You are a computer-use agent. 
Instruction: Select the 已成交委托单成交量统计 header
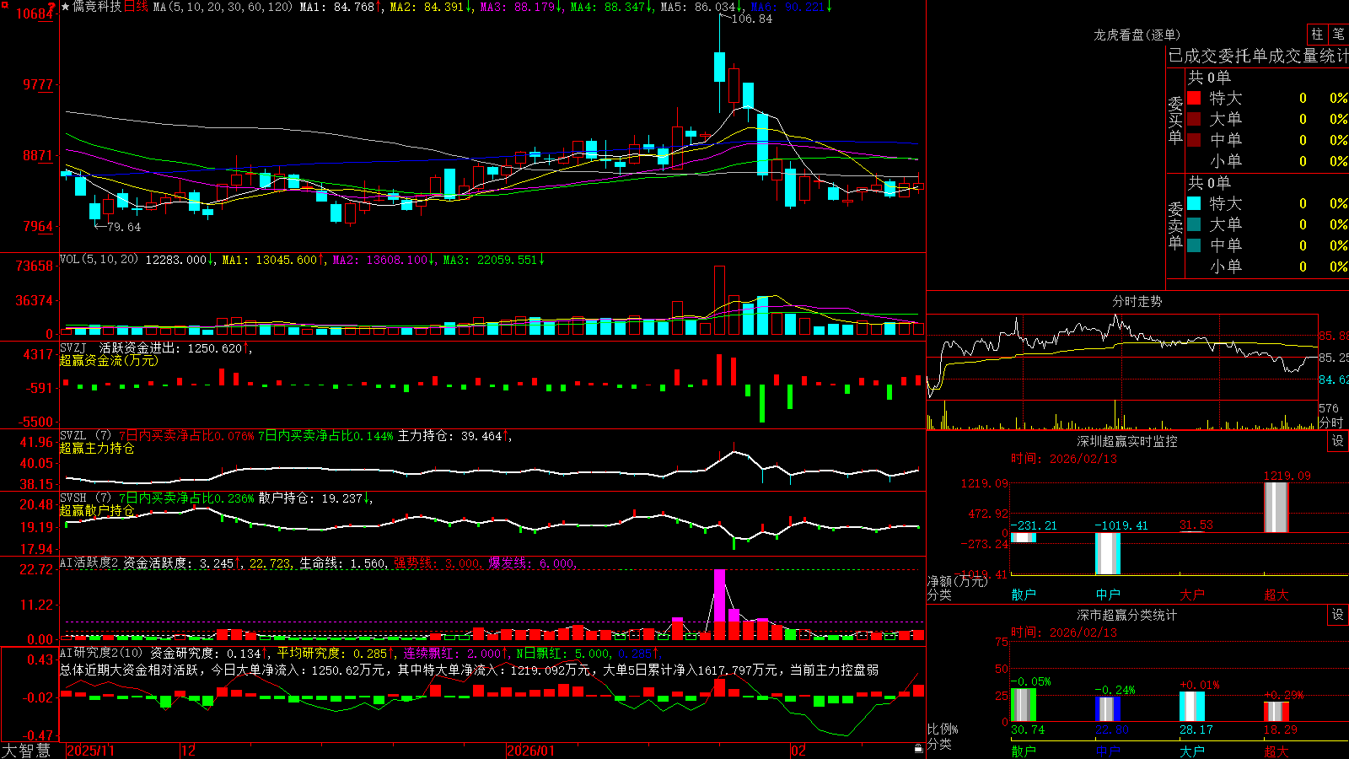tap(1258, 56)
